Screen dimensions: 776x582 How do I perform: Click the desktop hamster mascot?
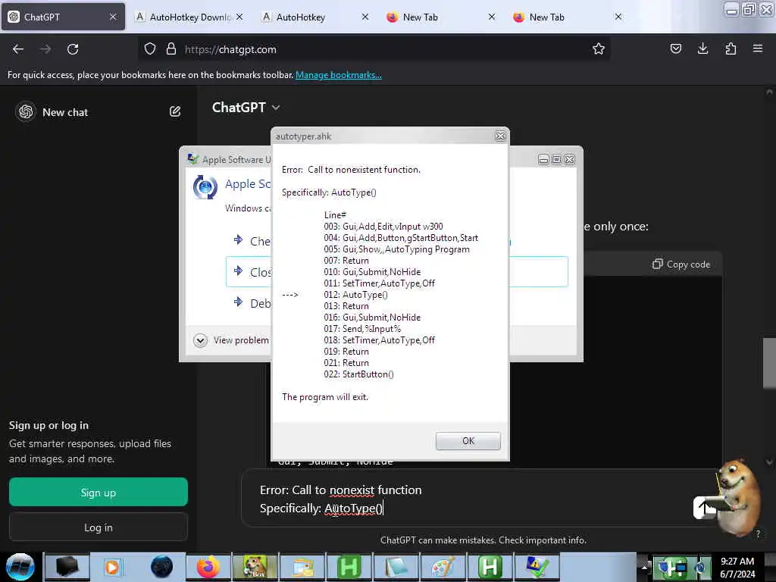737,497
